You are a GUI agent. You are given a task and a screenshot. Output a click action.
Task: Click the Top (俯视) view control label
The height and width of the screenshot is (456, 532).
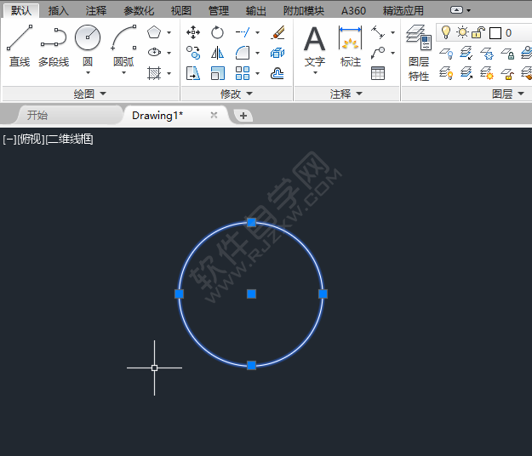coord(31,139)
